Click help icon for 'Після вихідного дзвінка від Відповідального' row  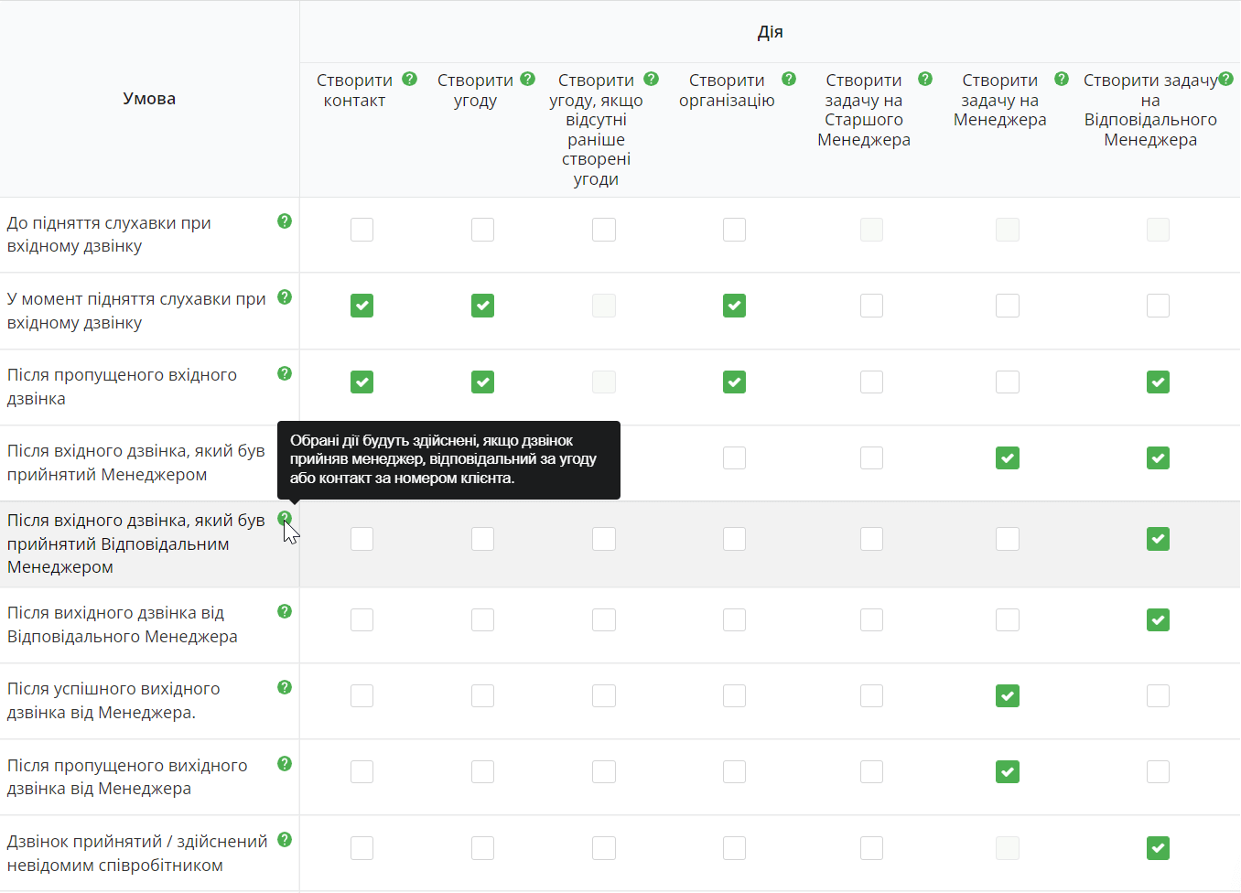[285, 611]
